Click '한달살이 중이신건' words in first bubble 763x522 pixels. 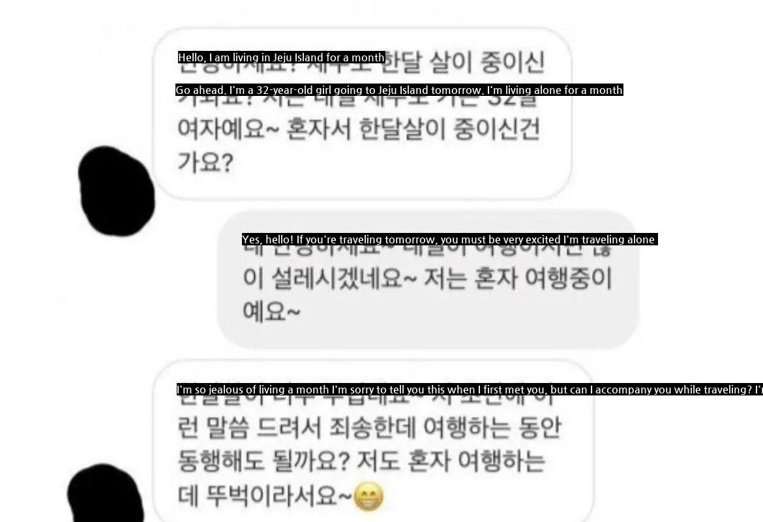coord(449,129)
